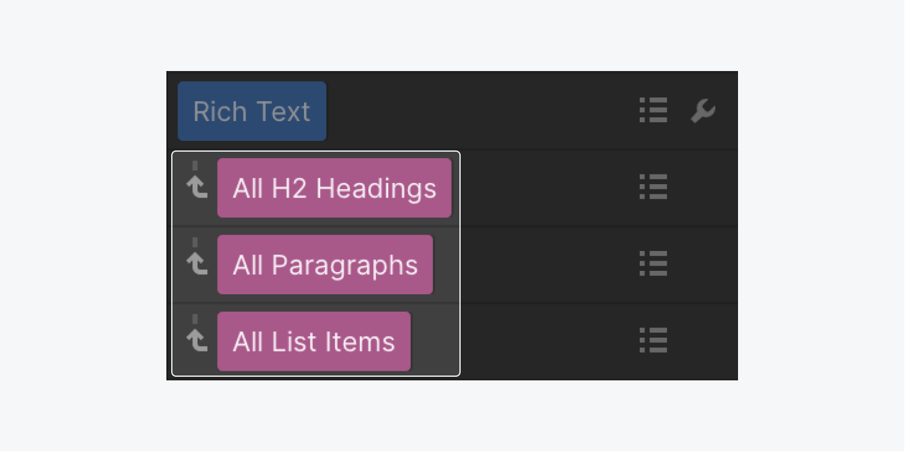Click the small tick above the Paragraphs arrow
This screenshot has width=905, height=452.
tap(195, 242)
